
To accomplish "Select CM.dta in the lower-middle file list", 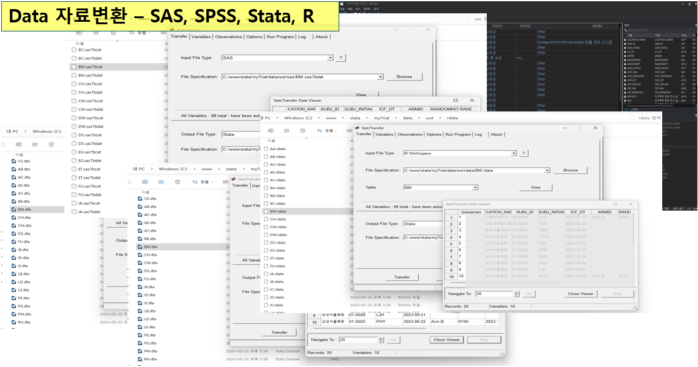I will coord(150,263).
